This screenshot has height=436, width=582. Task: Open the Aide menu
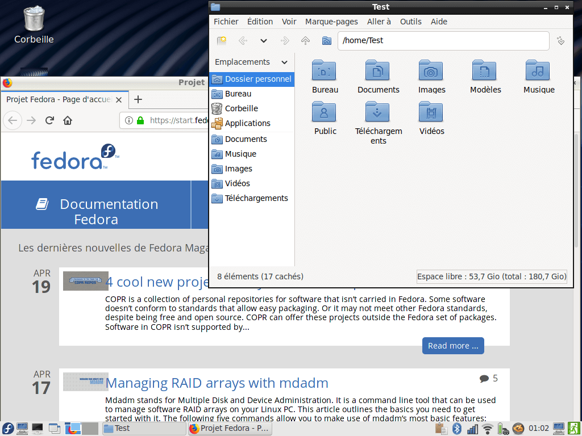[439, 22]
